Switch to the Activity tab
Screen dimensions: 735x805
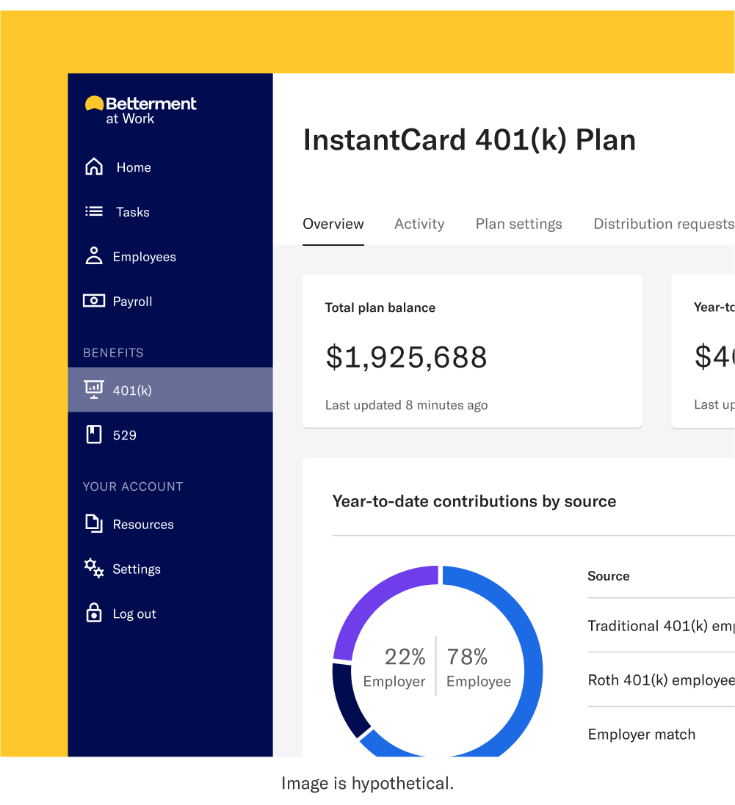pos(419,224)
